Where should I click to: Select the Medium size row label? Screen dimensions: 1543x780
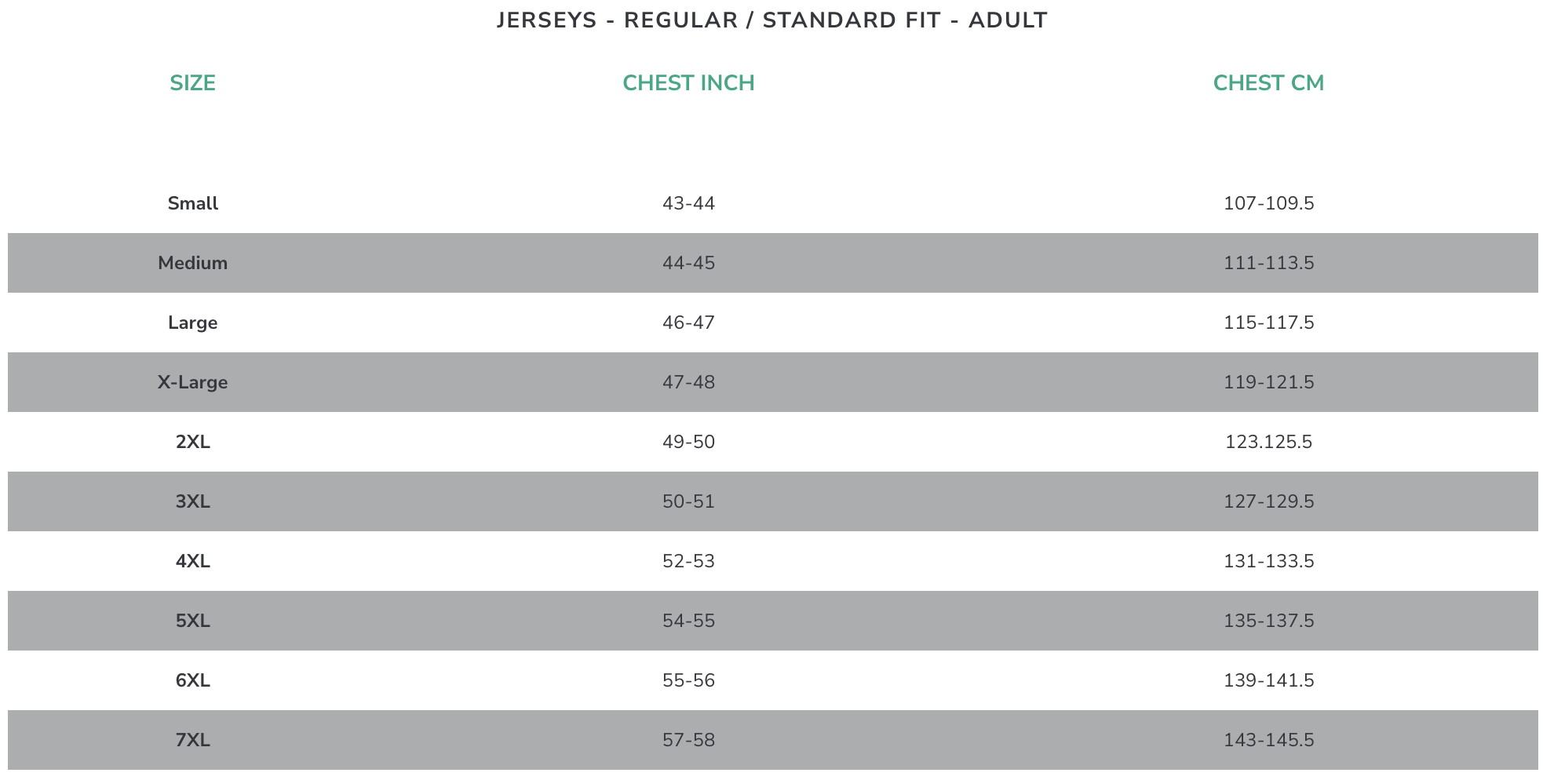193,263
